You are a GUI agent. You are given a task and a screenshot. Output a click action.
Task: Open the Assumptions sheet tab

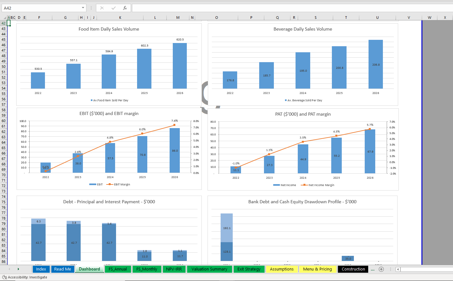(x=282, y=269)
